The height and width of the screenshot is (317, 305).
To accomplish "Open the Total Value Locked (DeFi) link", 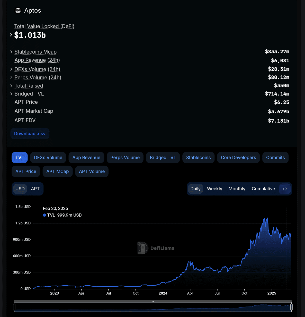I will point(44,26).
